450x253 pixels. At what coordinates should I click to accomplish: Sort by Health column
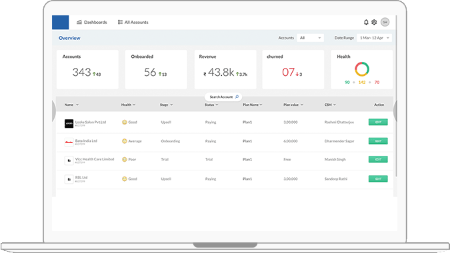tap(128, 105)
